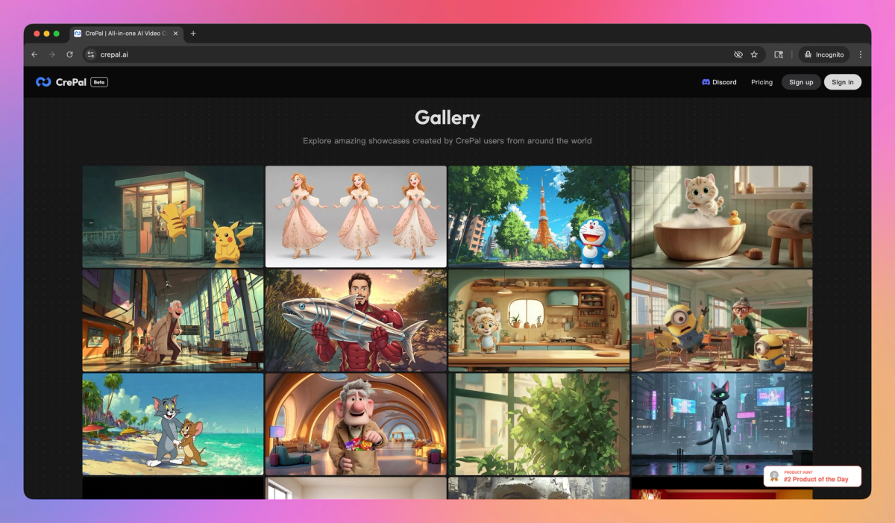895x523 pixels.
Task: Open the old man in airport thumbnail
Action: coord(173,320)
